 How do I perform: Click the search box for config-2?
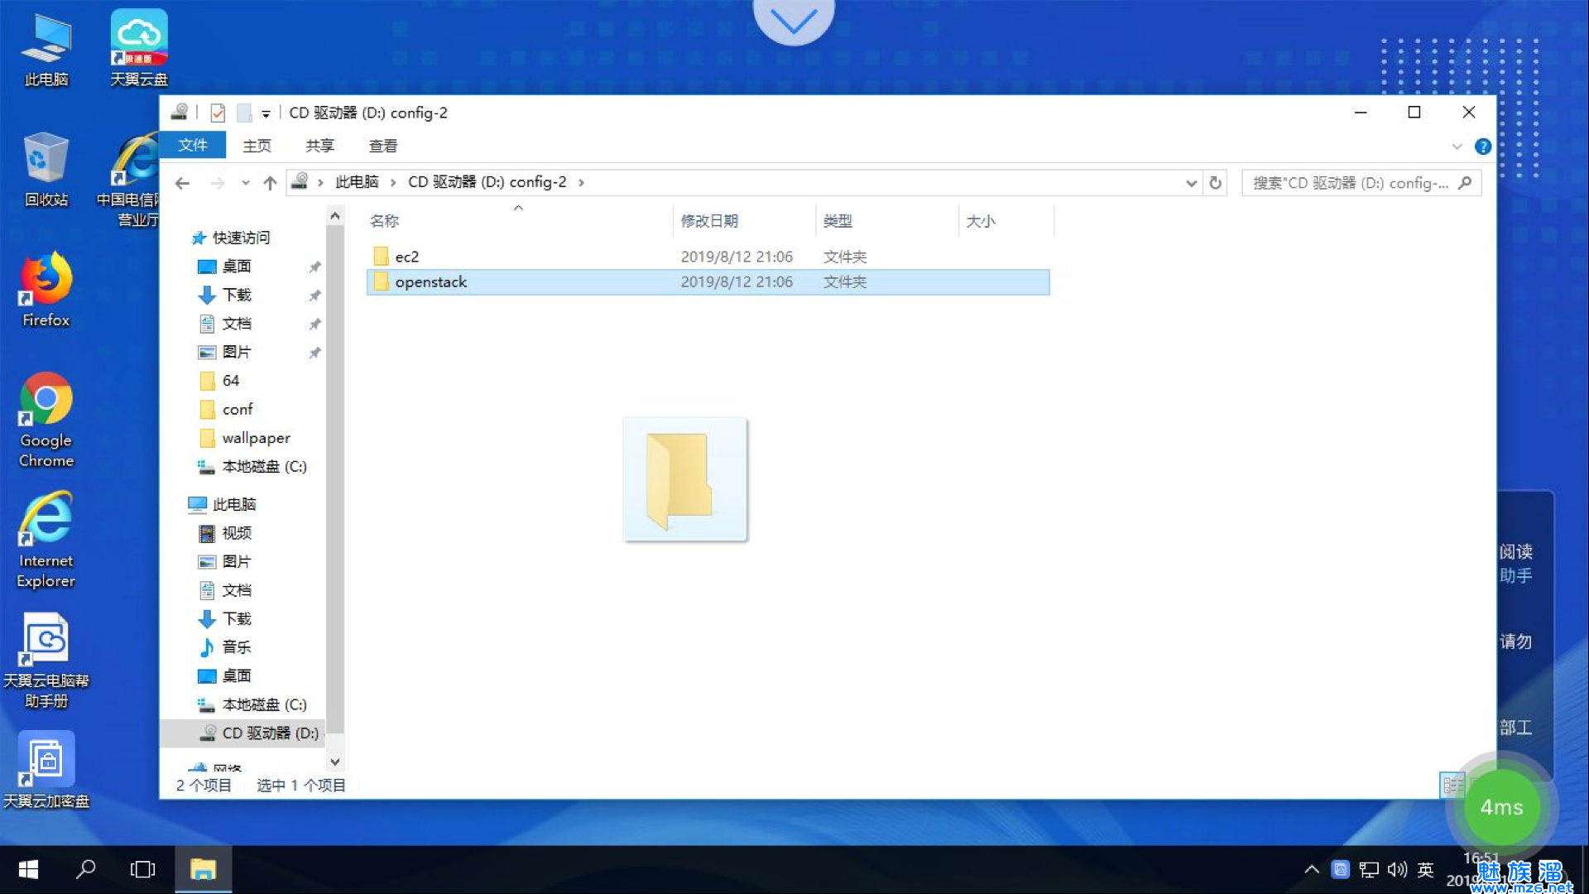pos(1349,183)
